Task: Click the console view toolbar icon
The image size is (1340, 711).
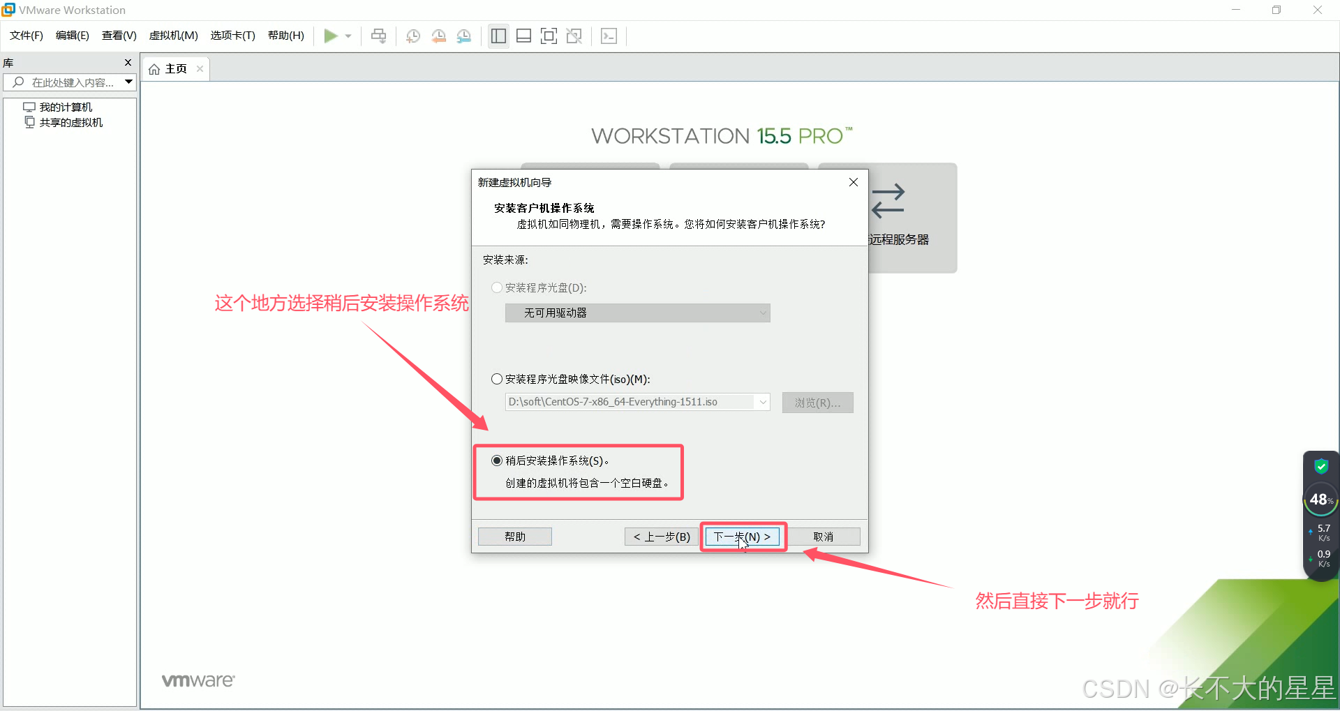Action: pos(609,36)
